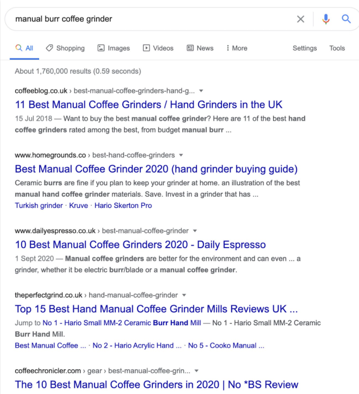The height and width of the screenshot is (394, 359).
Task: Click the microphone icon for voice search
Action: tap(326, 19)
